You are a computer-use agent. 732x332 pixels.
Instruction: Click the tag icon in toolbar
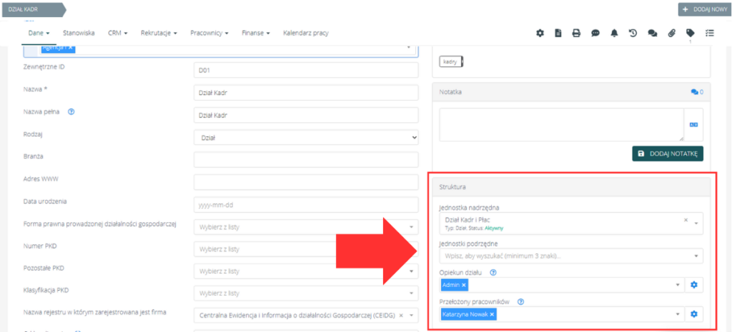690,33
